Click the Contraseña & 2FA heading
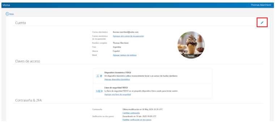 point(29,101)
